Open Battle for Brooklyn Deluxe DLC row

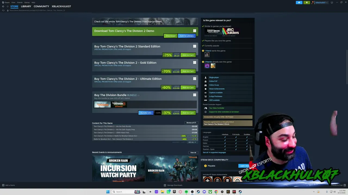pos(145,136)
